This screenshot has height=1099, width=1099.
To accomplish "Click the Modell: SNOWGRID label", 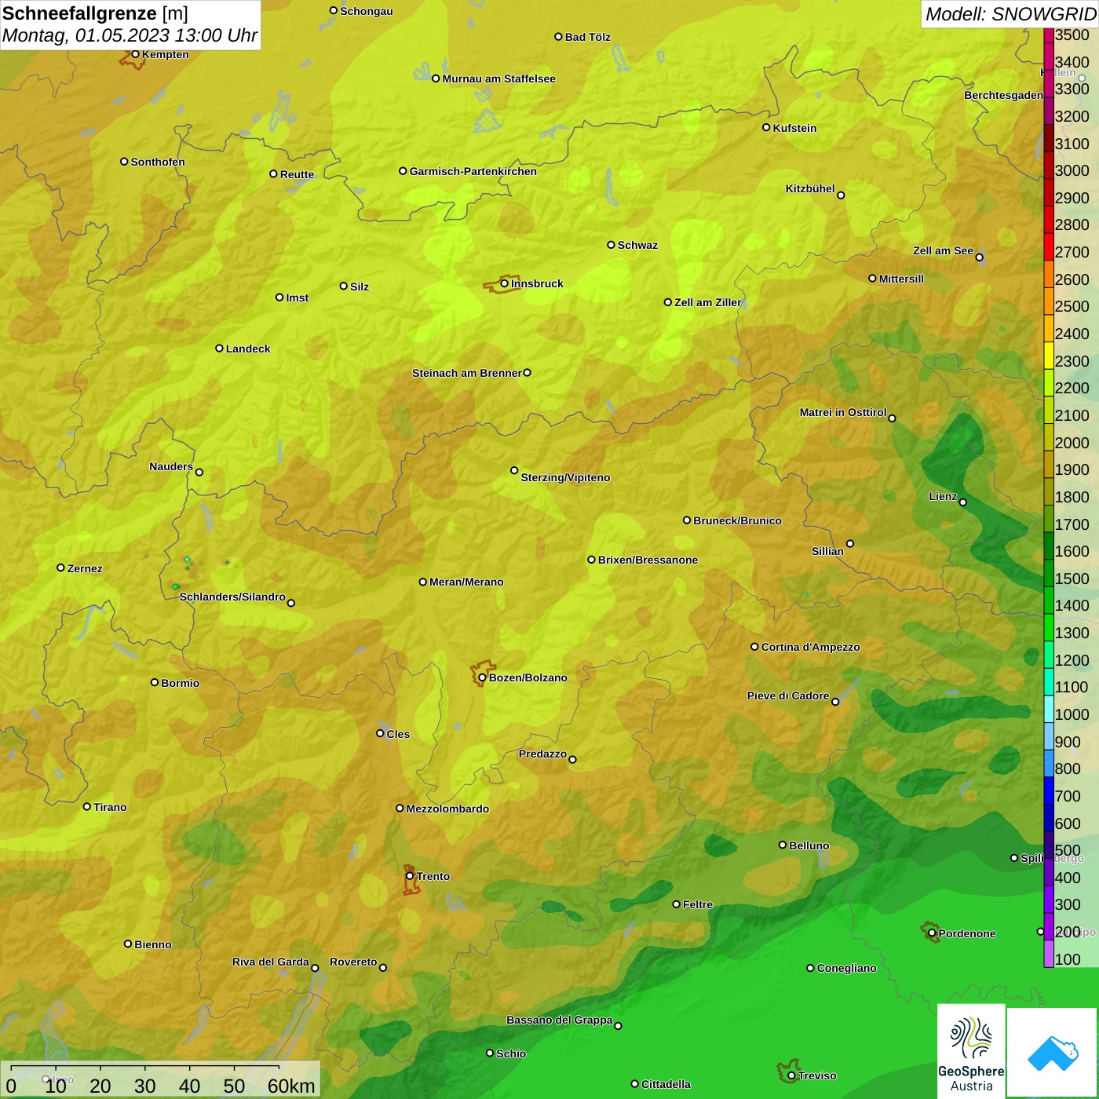I will tap(1010, 14).
